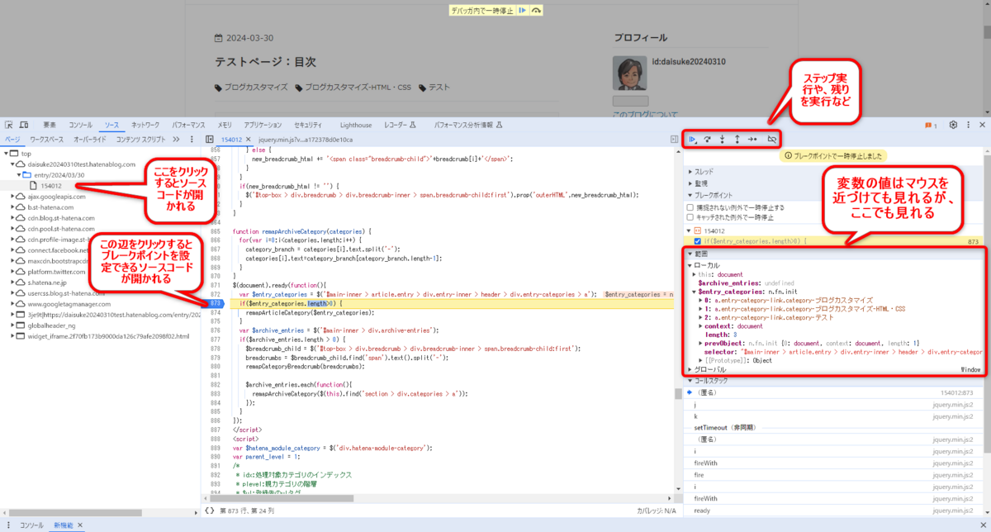The image size is (991, 532).
Task: Resume script execution in debugger toolbar
Action: [x=695, y=140]
